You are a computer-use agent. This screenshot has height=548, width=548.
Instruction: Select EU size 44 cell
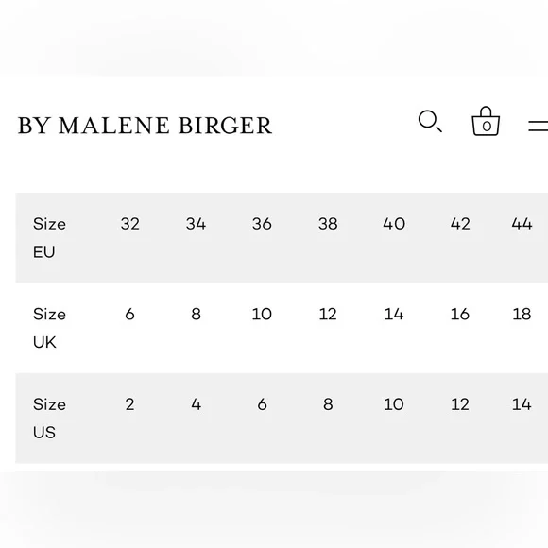coord(522,224)
